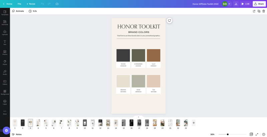Open the Photos panel

pos(5,53)
